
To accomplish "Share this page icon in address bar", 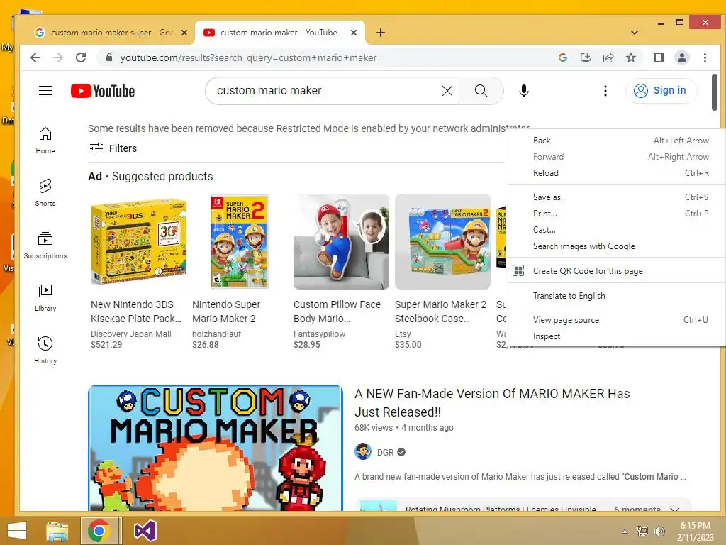I will [608, 57].
